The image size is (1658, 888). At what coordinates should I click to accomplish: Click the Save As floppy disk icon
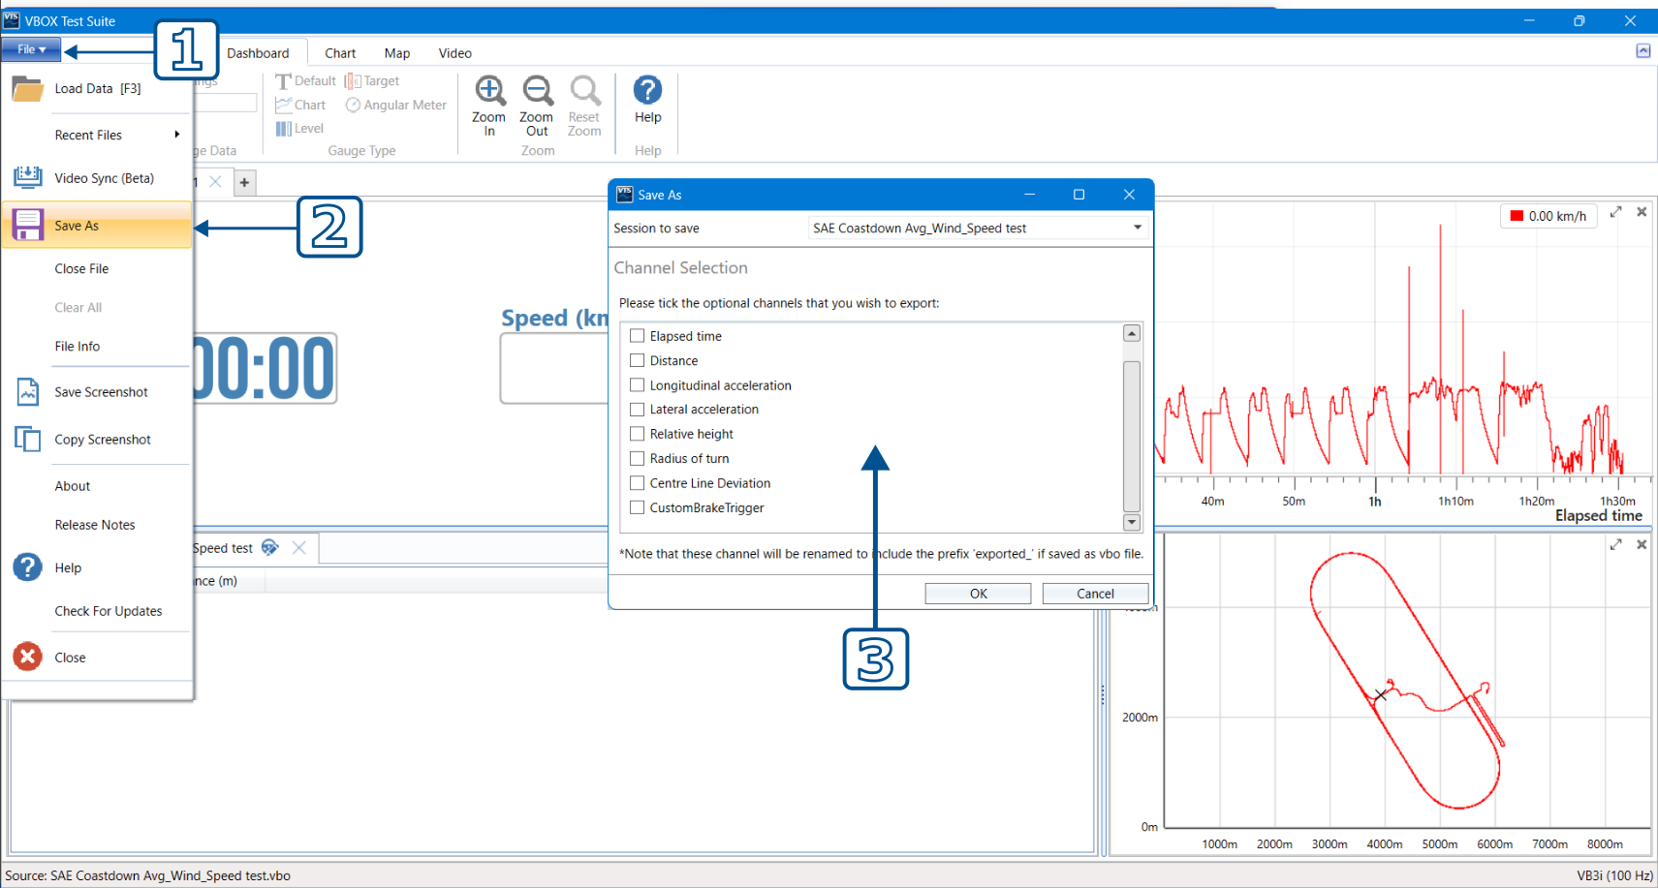(x=27, y=225)
